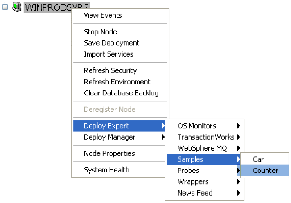Choose the Car sample
Screen dimensions: 291x203
[x=265, y=160]
